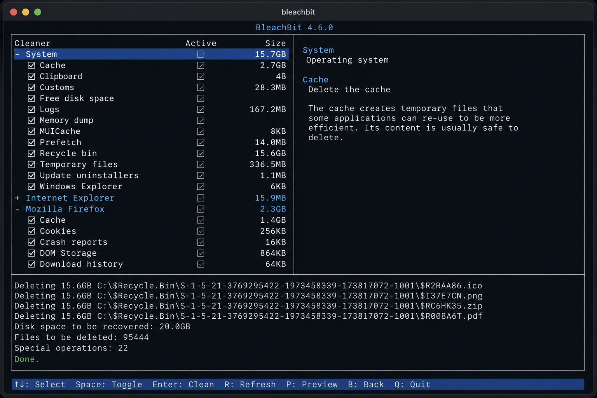Uncheck the box left of Free disk space
597x398 pixels.
coord(31,98)
